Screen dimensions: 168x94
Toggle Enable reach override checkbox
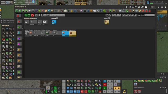click(2, 20)
